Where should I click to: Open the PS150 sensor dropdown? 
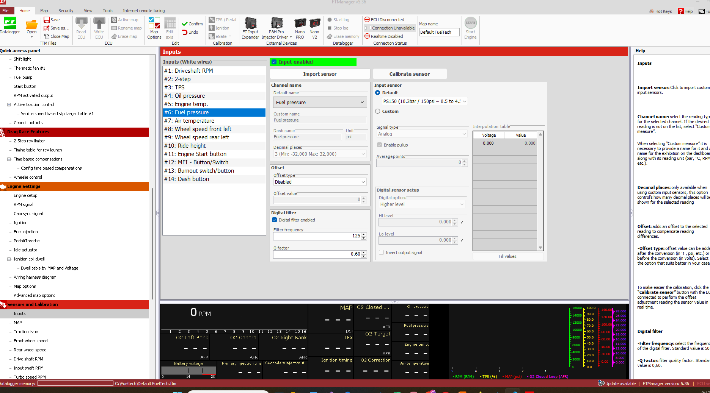(425, 101)
